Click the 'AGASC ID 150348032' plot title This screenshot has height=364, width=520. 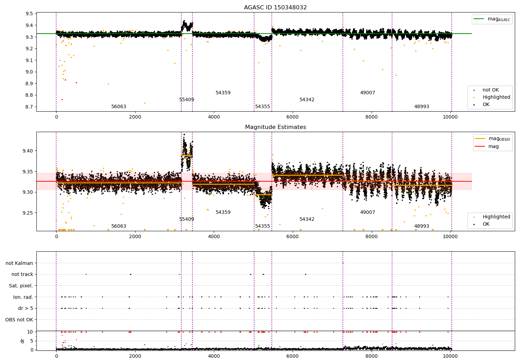click(275, 7)
